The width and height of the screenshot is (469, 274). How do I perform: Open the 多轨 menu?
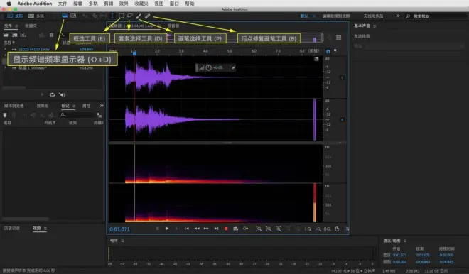[93, 4]
